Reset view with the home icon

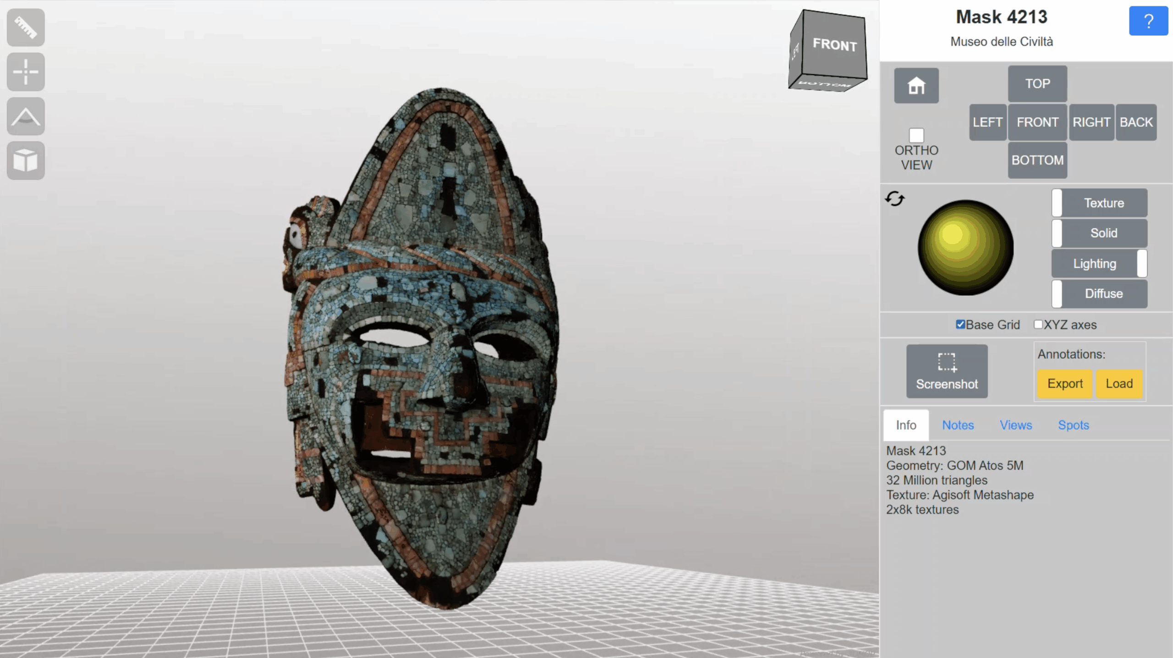916,86
